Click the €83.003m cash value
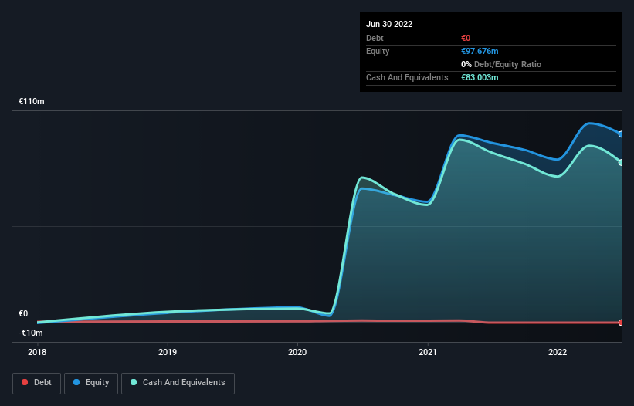The image size is (634, 406). pyautogui.click(x=480, y=77)
